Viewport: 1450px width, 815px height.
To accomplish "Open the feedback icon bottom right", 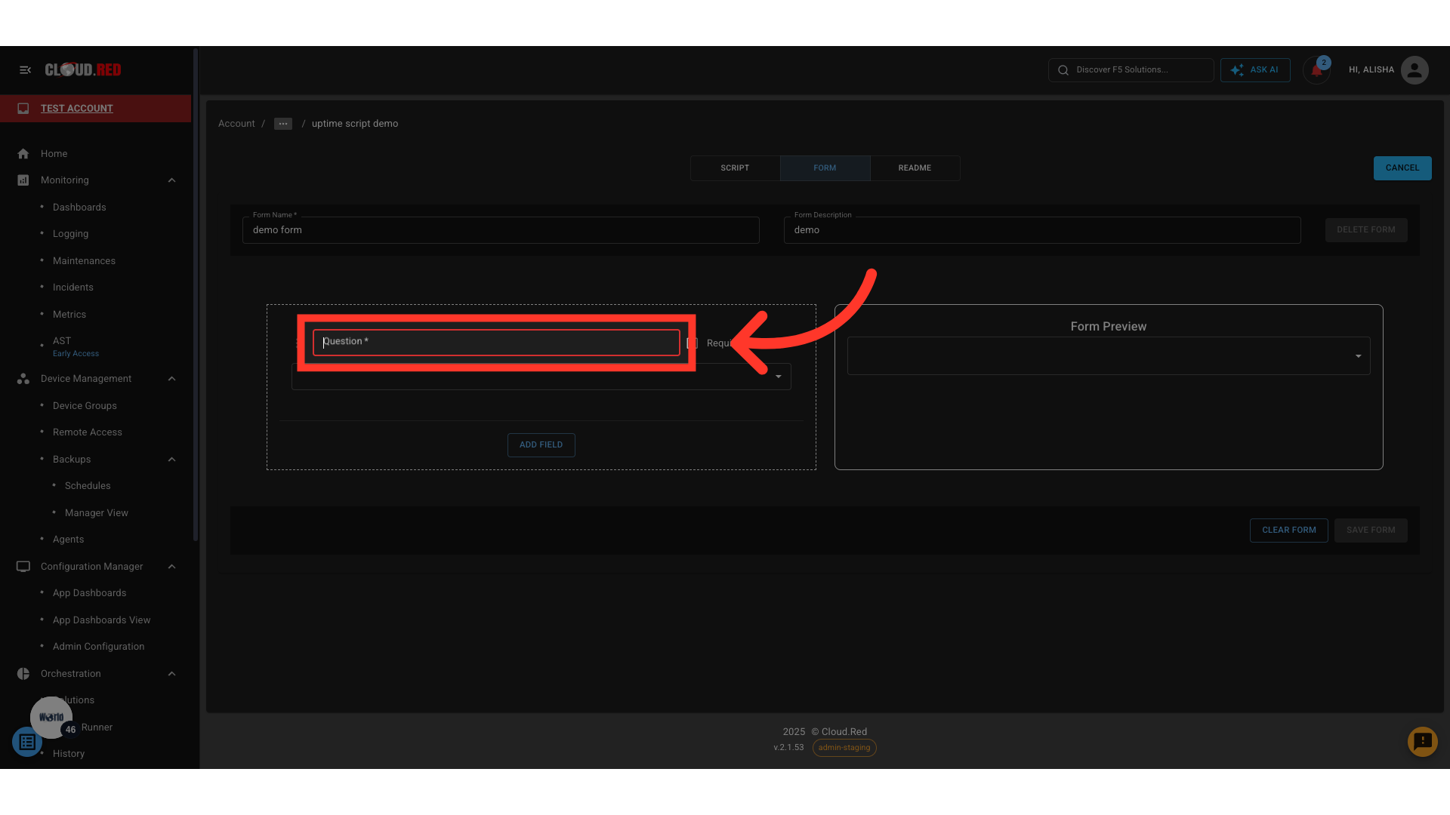I will point(1422,742).
